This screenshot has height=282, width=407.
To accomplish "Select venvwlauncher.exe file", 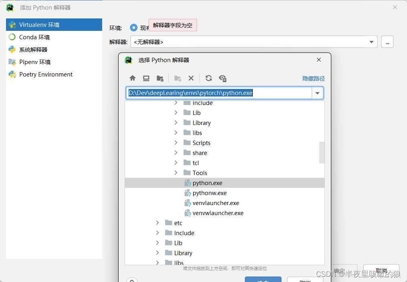I will [224, 213].
